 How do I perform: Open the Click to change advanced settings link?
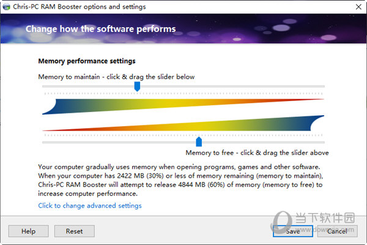[x=90, y=206]
